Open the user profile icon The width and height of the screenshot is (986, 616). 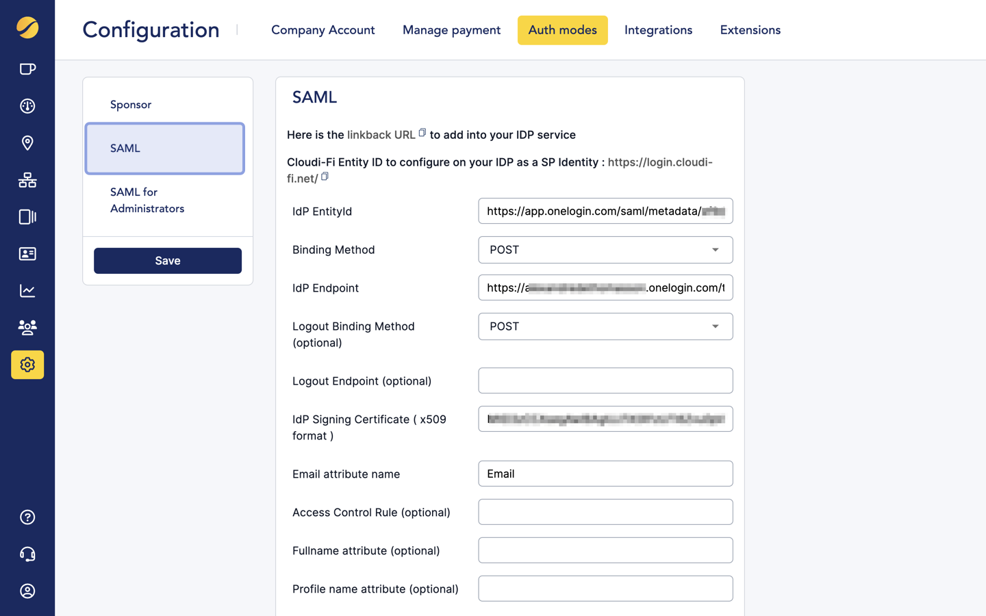27,591
